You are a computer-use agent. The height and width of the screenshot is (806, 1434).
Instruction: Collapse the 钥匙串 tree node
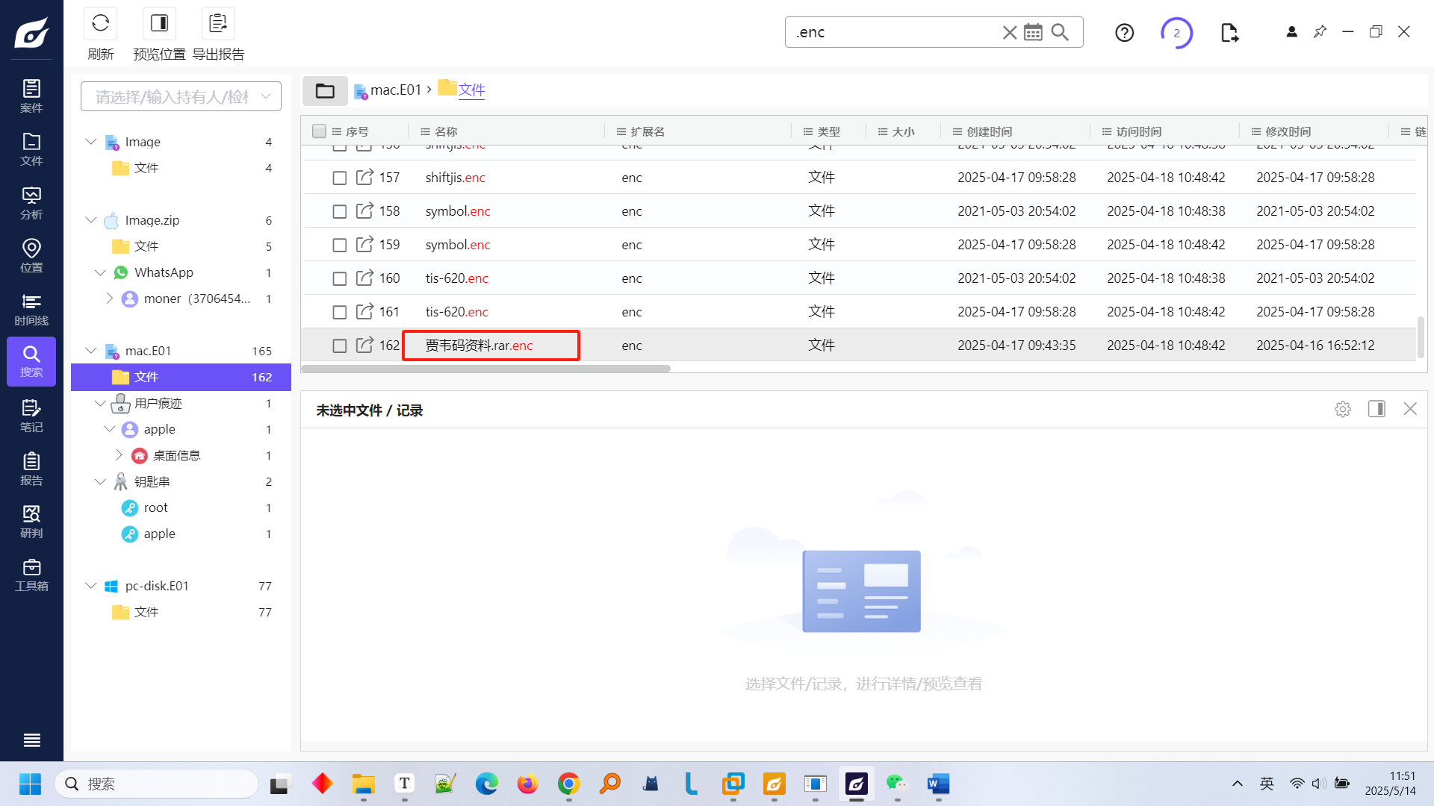coord(100,481)
